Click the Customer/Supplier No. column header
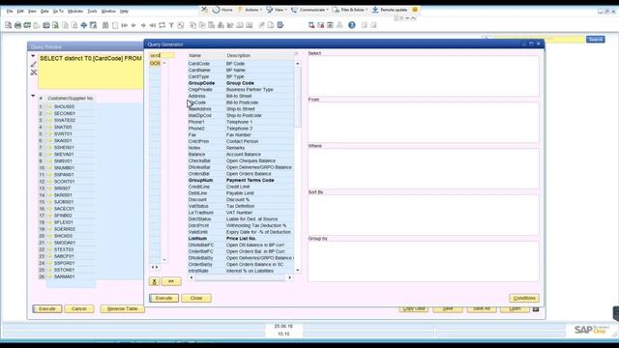 point(71,99)
